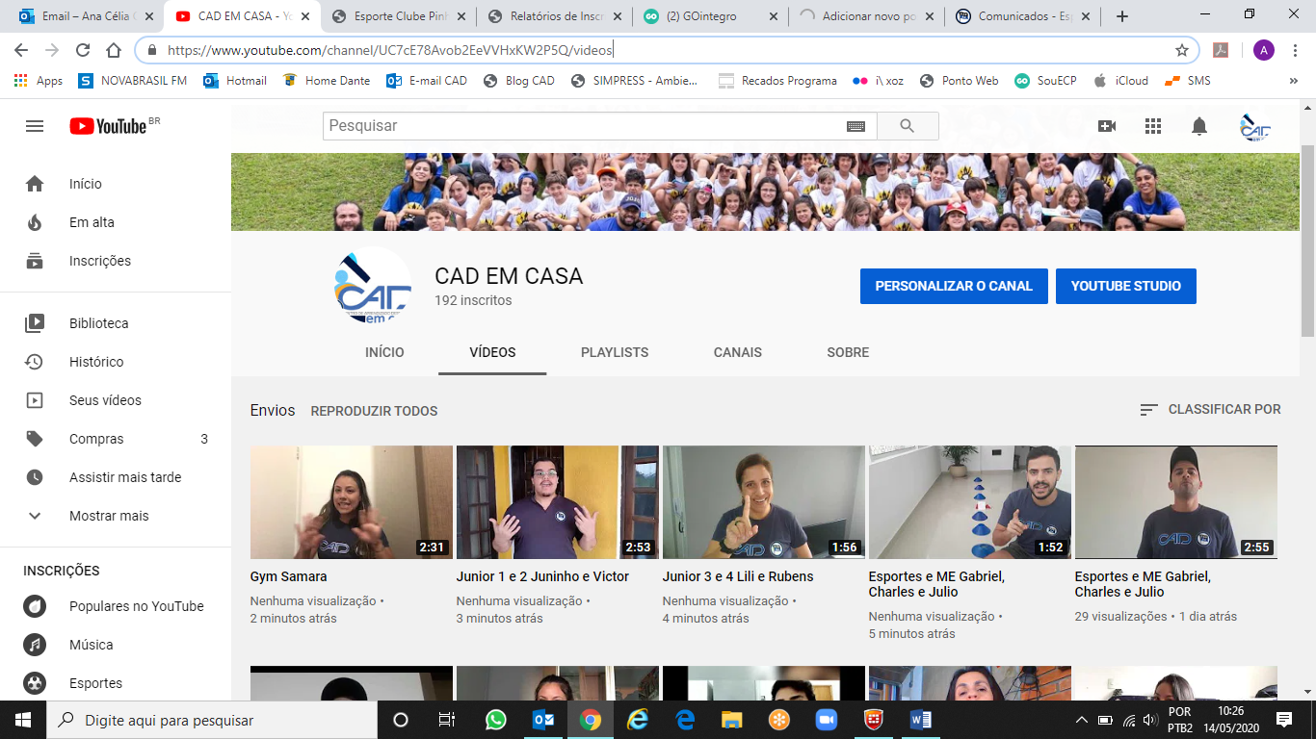Open the on-screen keyboard icon in search
Viewport: 1316px width, 739px height.
pyautogui.click(x=855, y=126)
